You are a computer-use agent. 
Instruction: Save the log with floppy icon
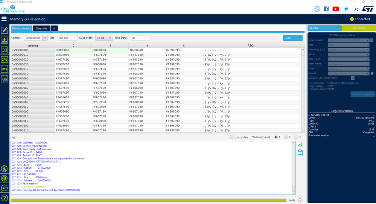click(x=300, y=152)
